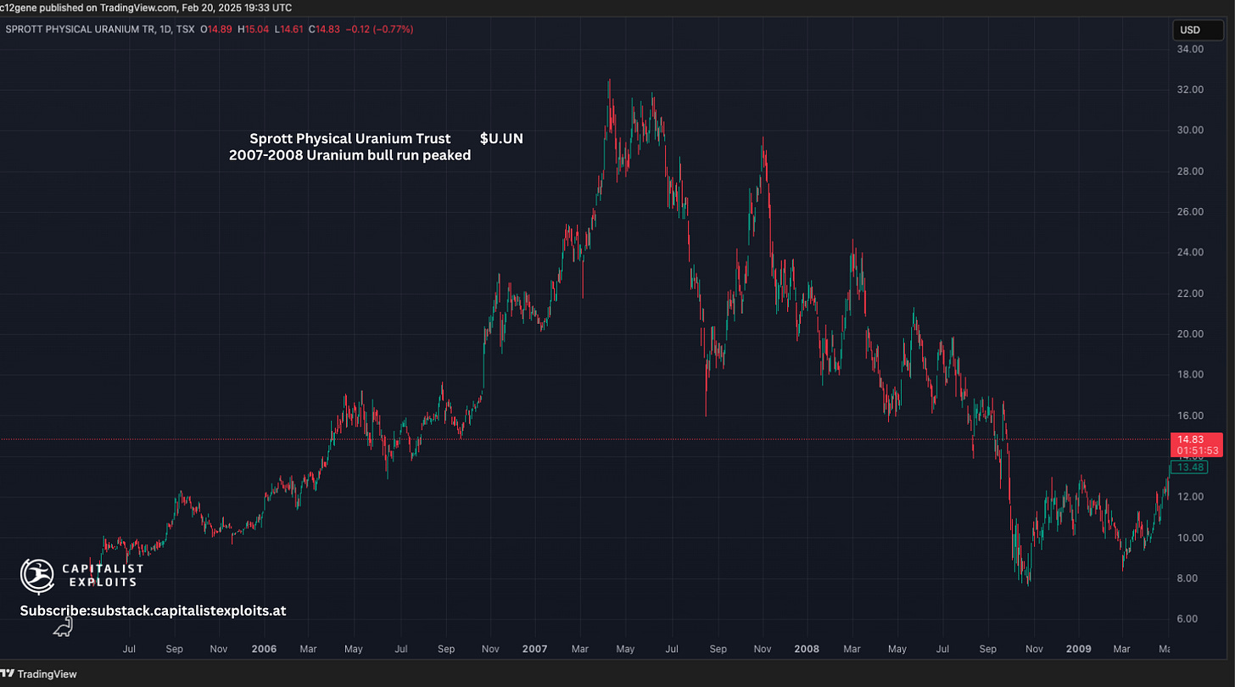The image size is (1235, 687).
Task: Click the 28.00 price axis label
Action: [1191, 171]
